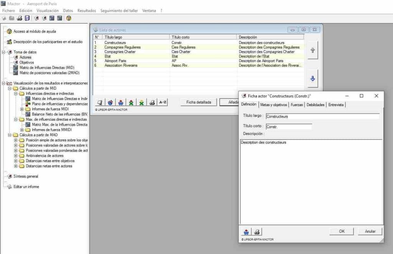Expand Distancias netas entre actores folder
This screenshot has width=393, height=254.
pyautogui.click(x=15, y=166)
